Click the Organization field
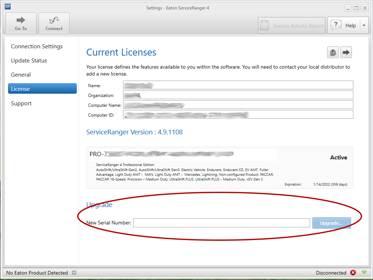 (238, 95)
